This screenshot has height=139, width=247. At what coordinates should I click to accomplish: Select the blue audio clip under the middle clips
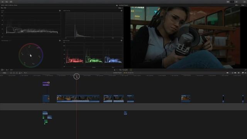pos(125,113)
